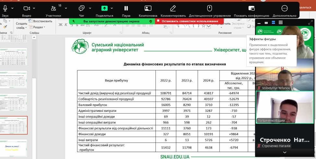Pause sharing with the Пауза button
Viewport: 316px width, 159px height.
tap(126, 8)
